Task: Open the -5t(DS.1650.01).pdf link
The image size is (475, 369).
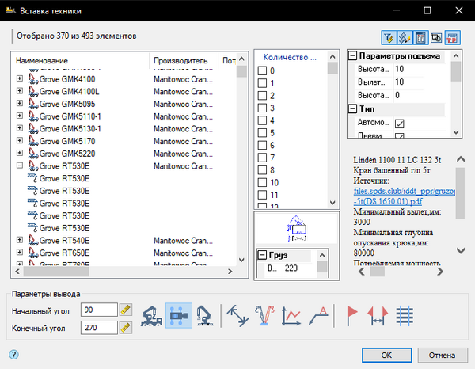Action: [x=387, y=201]
